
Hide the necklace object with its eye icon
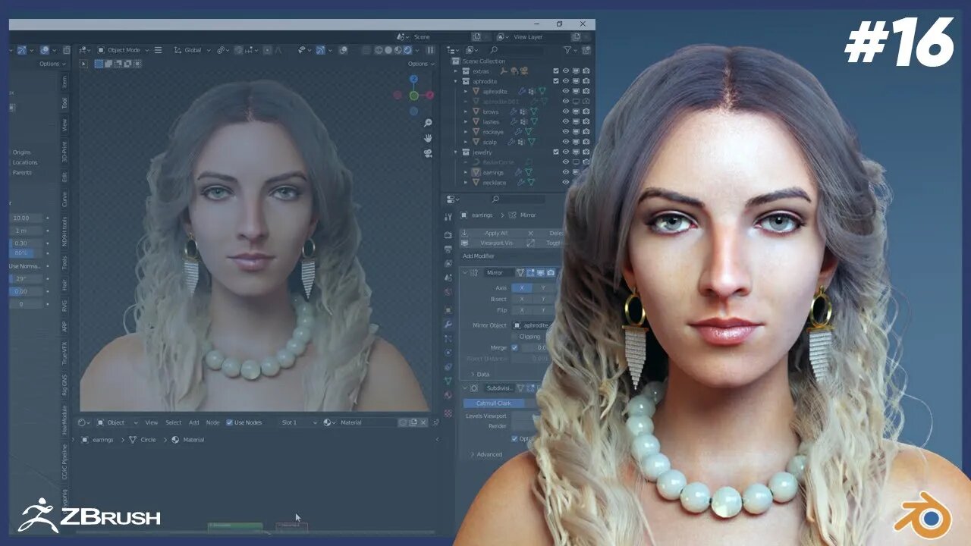click(565, 183)
